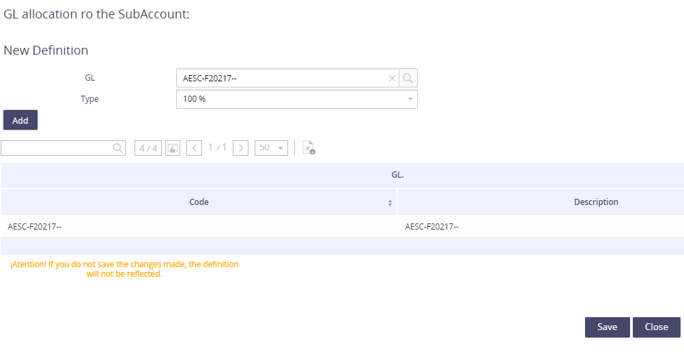Select the AESC-F20217-- code row cell
684x356 pixels.
[x=199, y=227]
